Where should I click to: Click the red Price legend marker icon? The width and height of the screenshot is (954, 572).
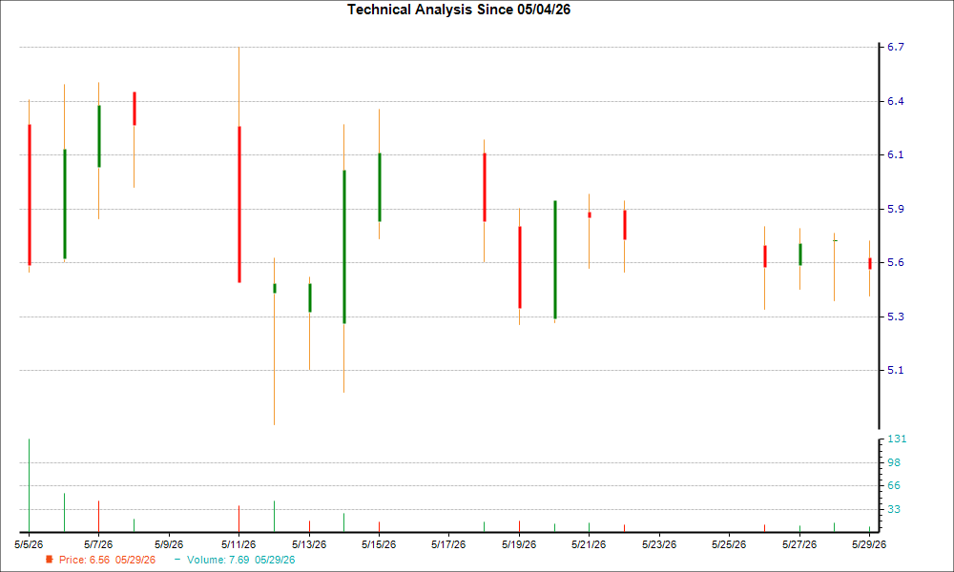pyautogui.click(x=50, y=560)
